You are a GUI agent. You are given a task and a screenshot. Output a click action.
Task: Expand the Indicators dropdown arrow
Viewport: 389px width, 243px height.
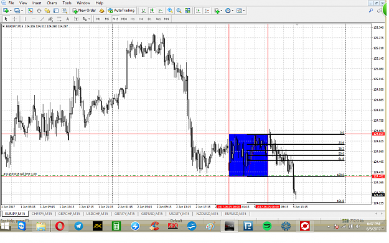[x=222, y=11]
